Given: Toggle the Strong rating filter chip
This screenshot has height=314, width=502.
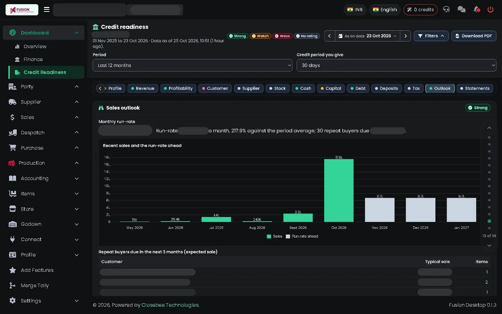Looking at the screenshot, I should point(237,36).
